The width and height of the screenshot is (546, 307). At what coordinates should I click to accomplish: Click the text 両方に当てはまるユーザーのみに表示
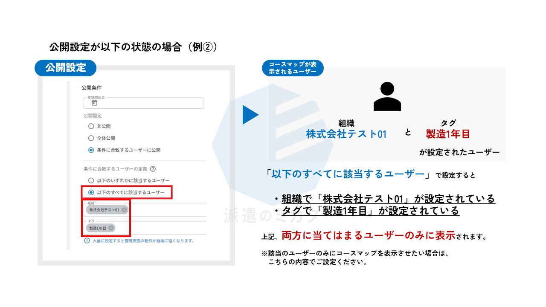(x=369, y=235)
